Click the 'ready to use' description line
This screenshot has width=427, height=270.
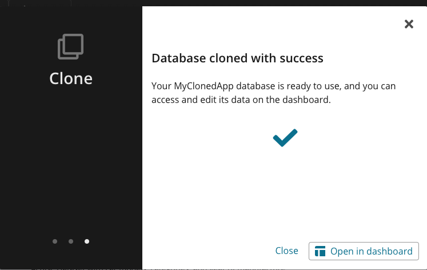(273, 86)
